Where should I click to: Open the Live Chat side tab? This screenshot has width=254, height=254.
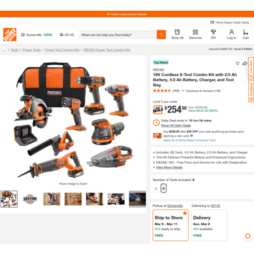251,68
